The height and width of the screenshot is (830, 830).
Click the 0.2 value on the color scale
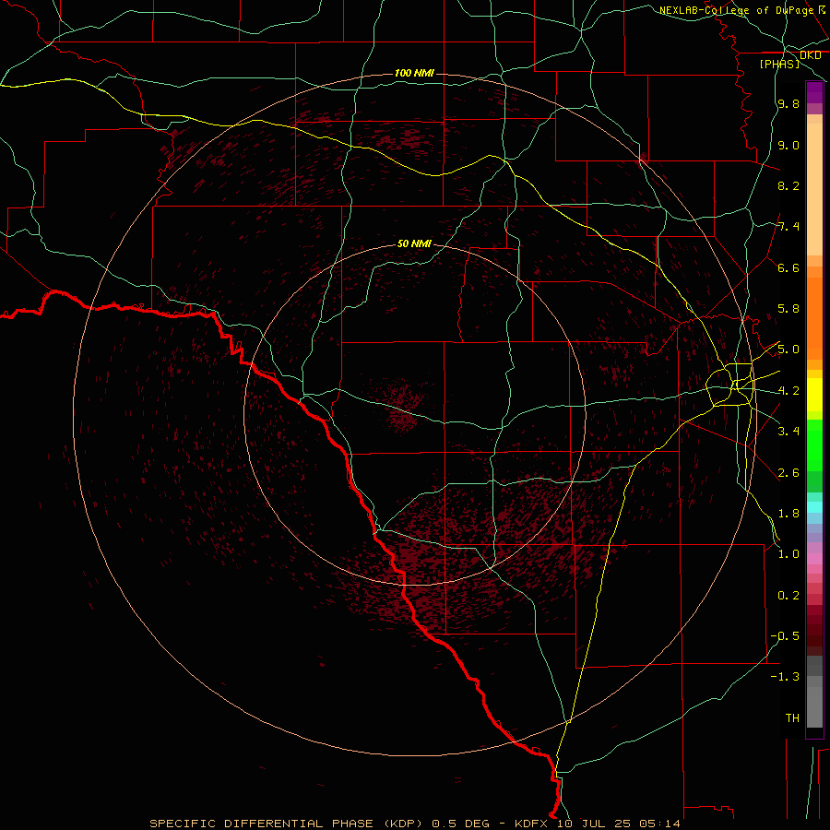click(x=788, y=596)
